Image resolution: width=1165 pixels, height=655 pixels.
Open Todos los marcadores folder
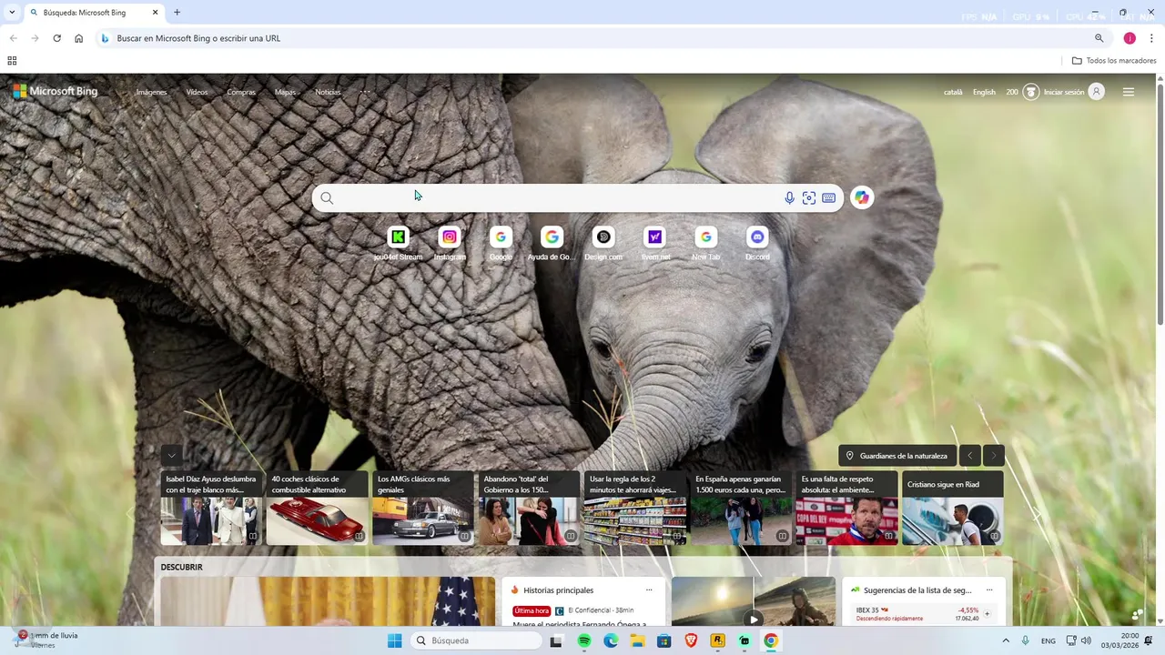click(1114, 61)
